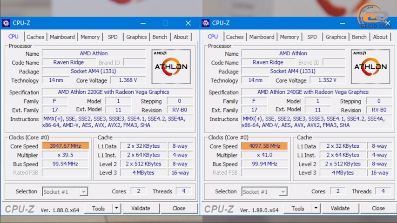Click Athlon 240GE specification field

(x=317, y=92)
